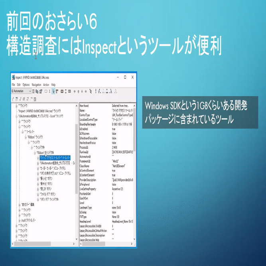The height and width of the screenshot is (266, 266).
Task: Click the right arrow of tree pane horizontal scrollbar
Action: point(74,244)
